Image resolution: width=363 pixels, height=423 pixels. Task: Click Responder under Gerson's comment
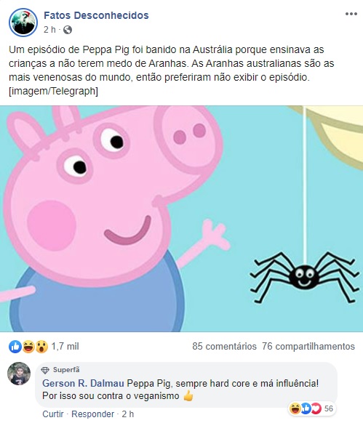coord(92,414)
